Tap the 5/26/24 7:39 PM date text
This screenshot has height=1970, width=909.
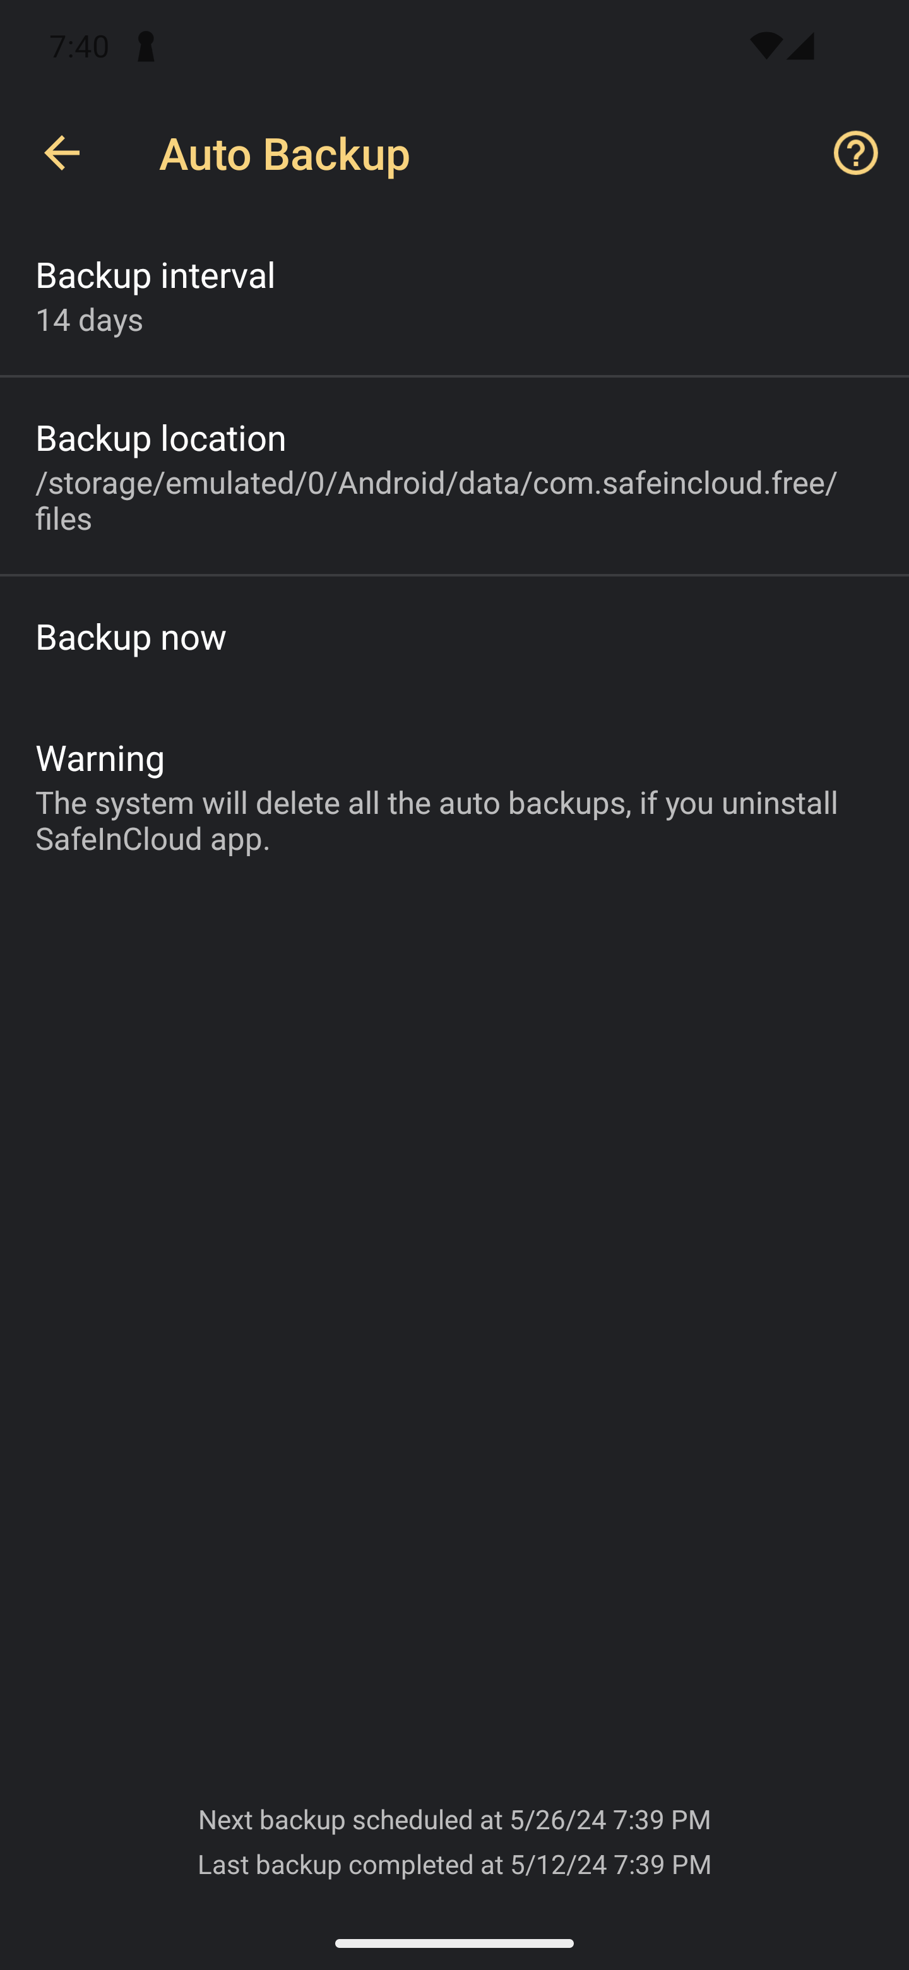coord(610,1819)
